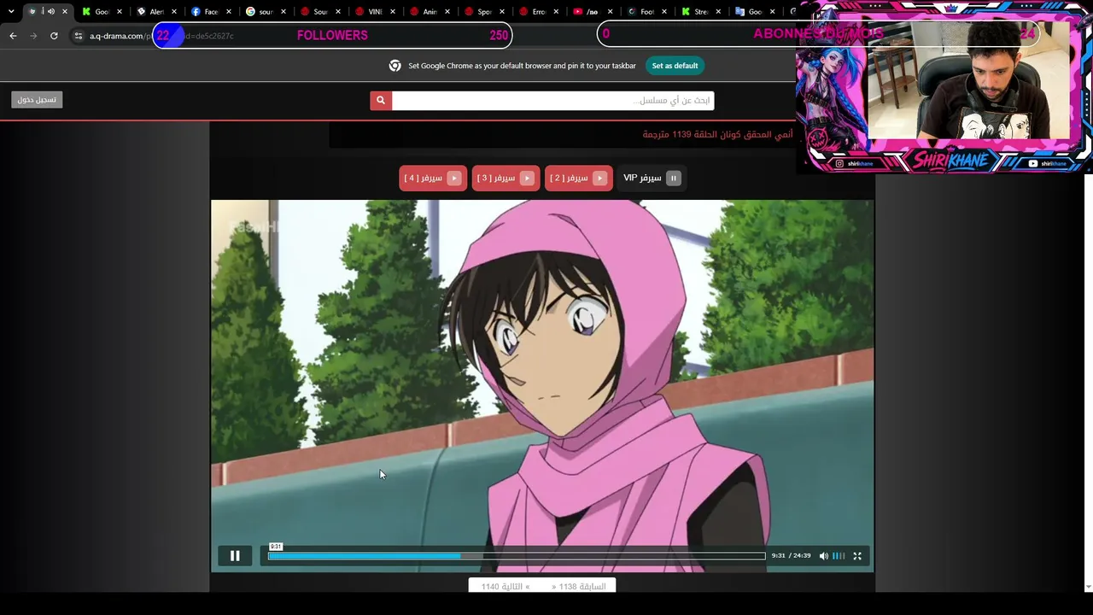Click Set as default button
The height and width of the screenshot is (615, 1093).
(675, 66)
